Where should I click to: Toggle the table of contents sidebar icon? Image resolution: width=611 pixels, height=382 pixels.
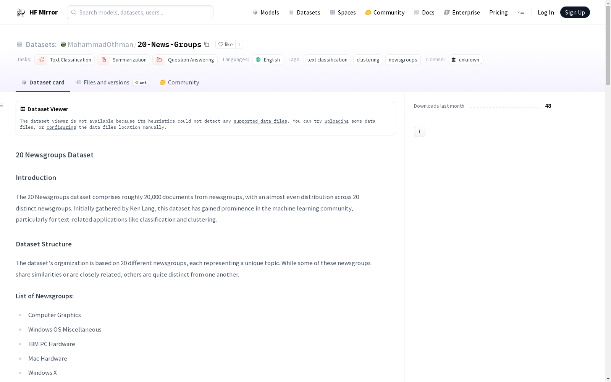[x=2, y=105]
